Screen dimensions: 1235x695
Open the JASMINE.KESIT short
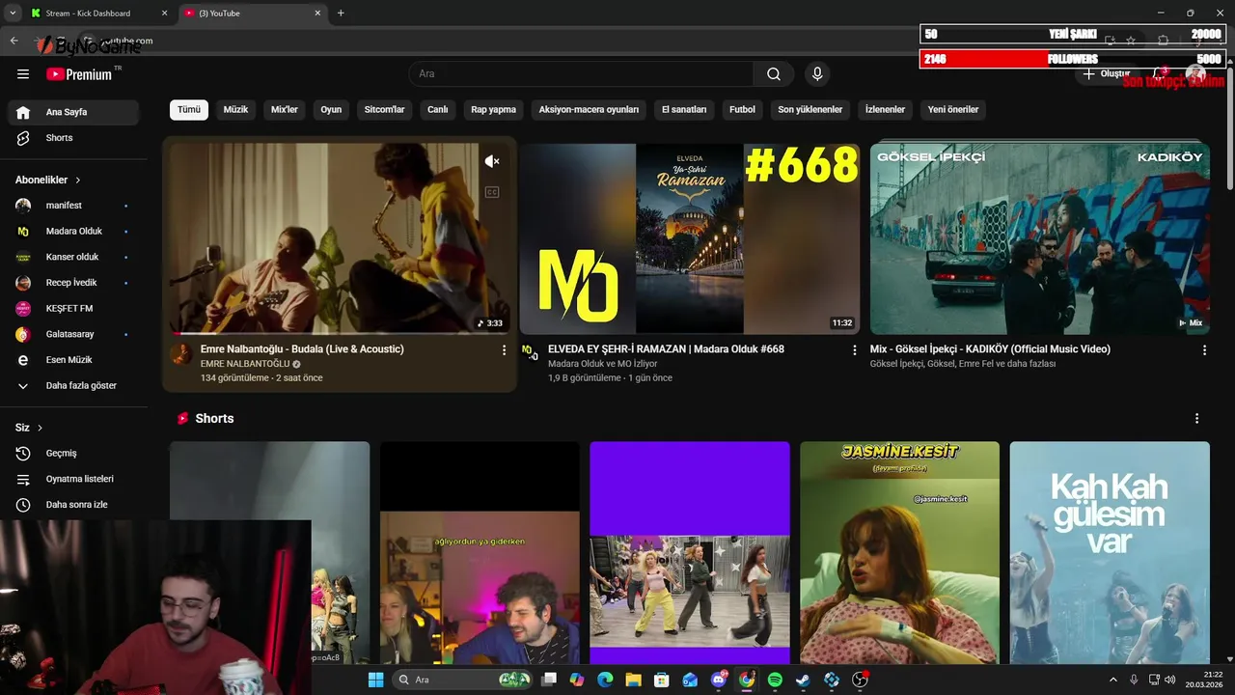(x=899, y=553)
